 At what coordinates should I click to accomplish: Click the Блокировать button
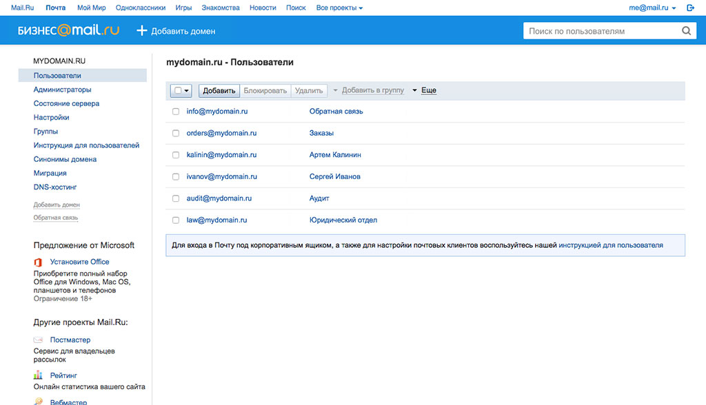(x=265, y=90)
